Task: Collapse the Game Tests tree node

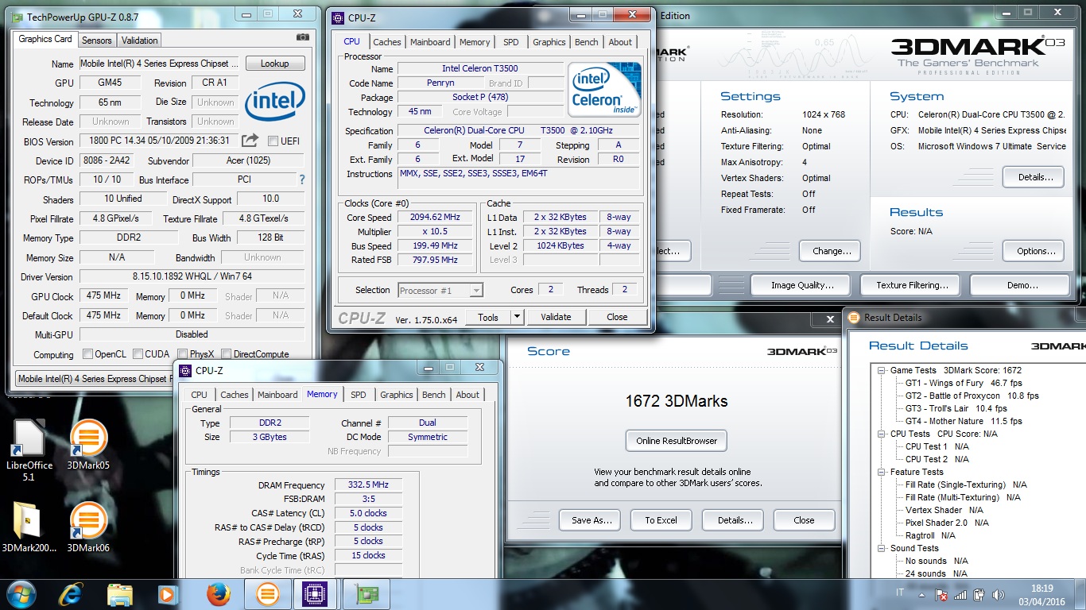Action: 882,370
